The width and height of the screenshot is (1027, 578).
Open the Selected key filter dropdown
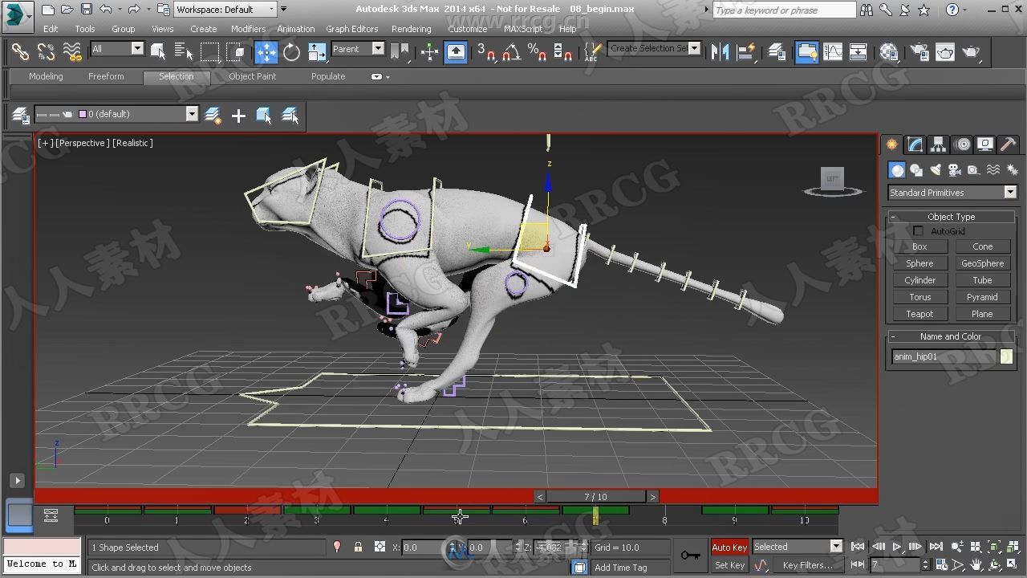pyautogui.click(x=798, y=547)
